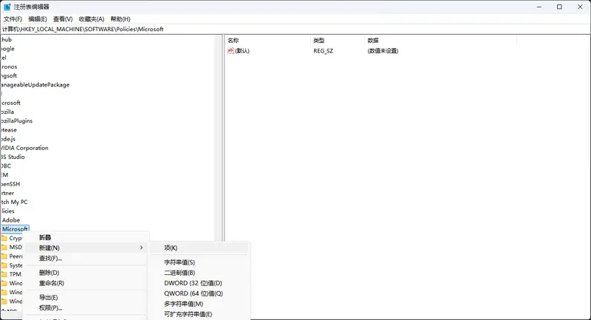591x320 pixels.
Task: Click the (数值未设置) data cell
Action: coord(383,51)
